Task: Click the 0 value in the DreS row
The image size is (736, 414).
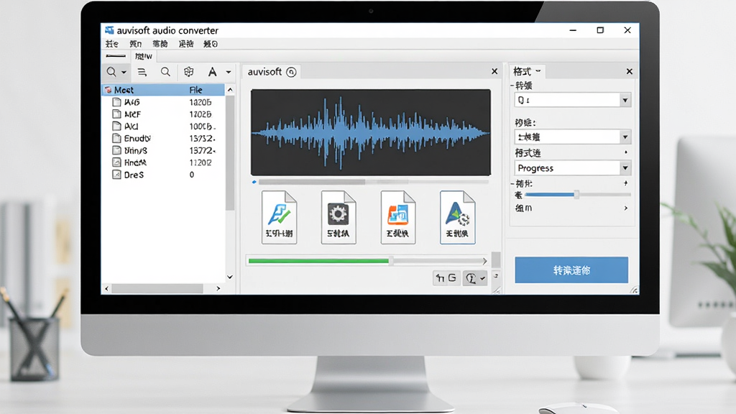Action: click(x=191, y=175)
